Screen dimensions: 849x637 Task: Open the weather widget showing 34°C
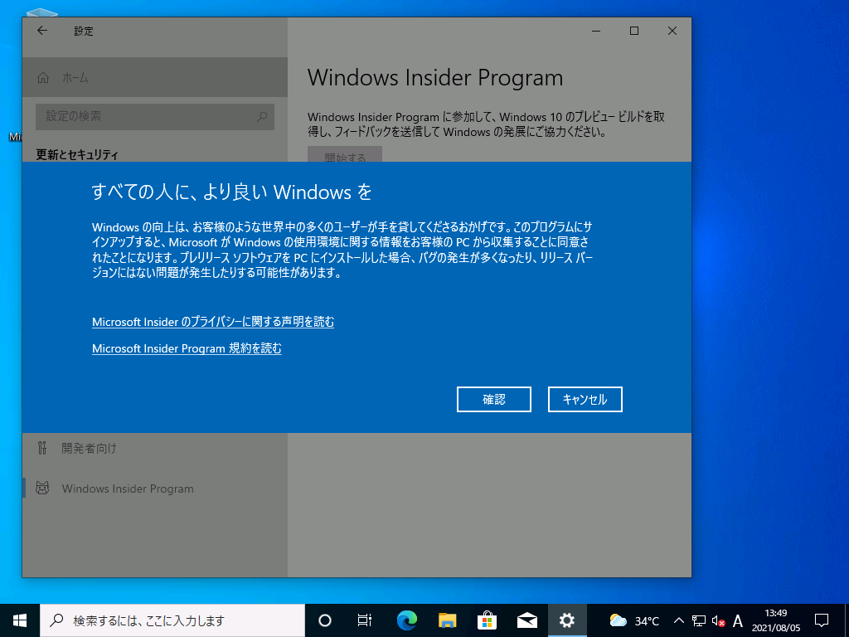tap(634, 620)
